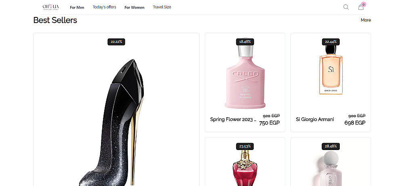
Task: Open the search magnifier icon
Action: [346, 7]
